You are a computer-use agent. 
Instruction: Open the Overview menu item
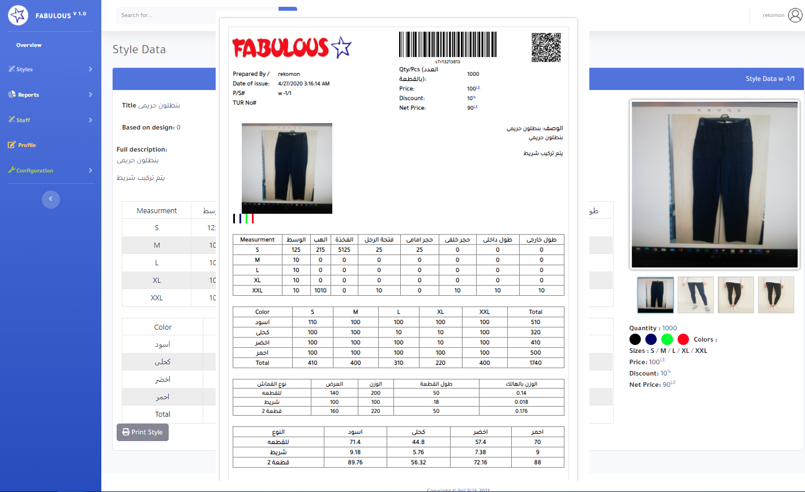(x=29, y=45)
